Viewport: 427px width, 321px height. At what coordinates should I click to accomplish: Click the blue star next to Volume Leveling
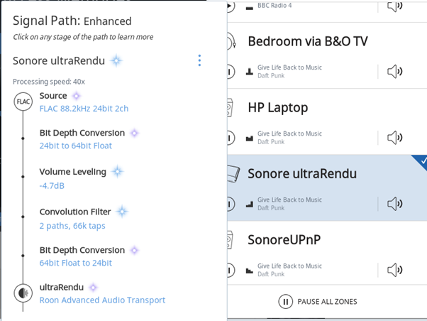click(117, 172)
